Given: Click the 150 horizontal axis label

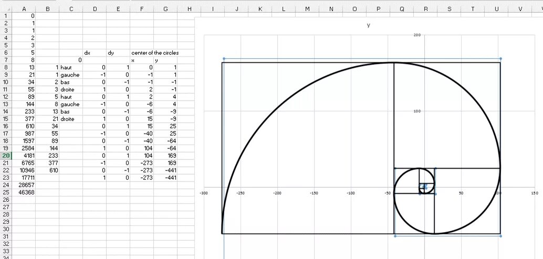Looking at the screenshot, I should point(535,193).
